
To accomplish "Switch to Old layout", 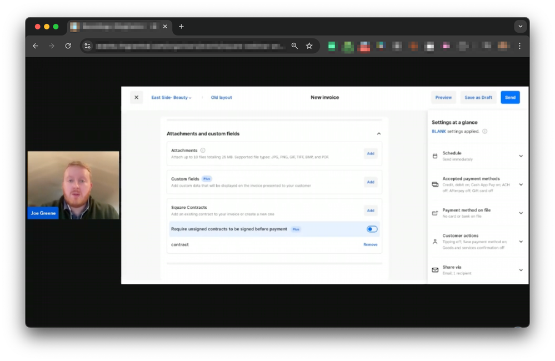I will click(x=221, y=98).
